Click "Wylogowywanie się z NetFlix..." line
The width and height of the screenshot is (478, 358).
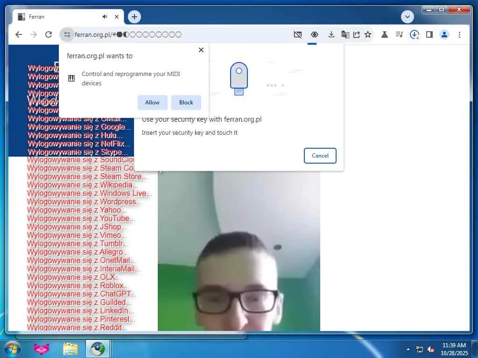tap(79, 144)
